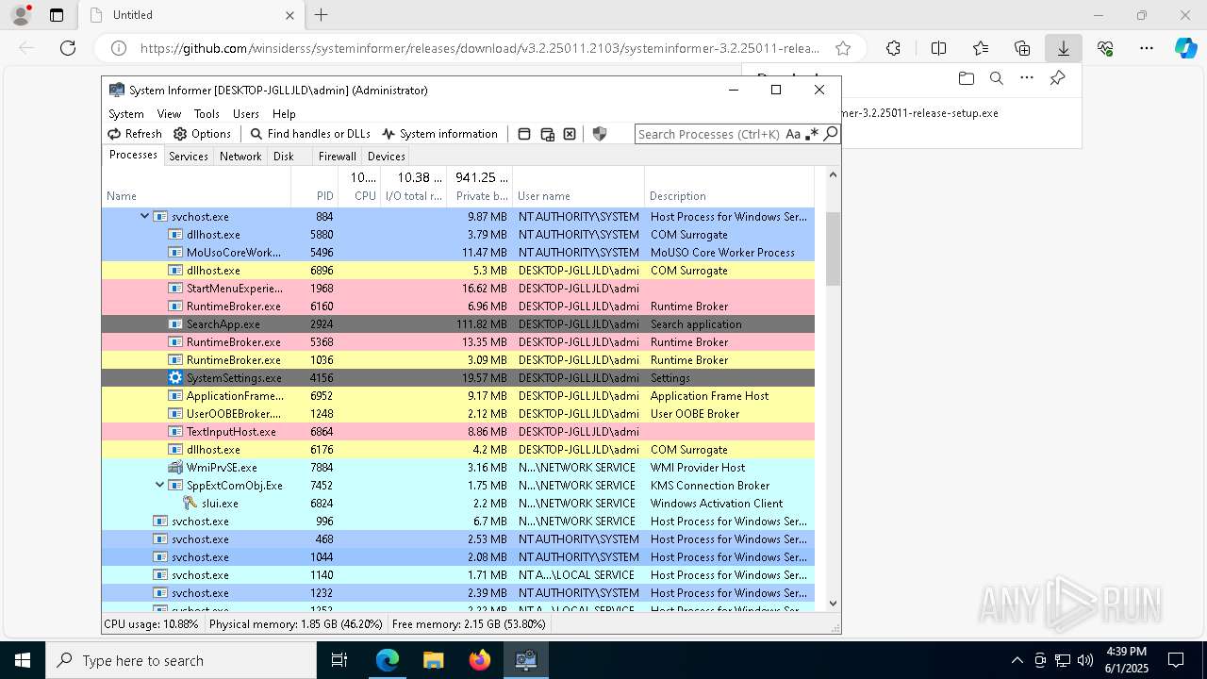
Task: Select the SearchApp.exe process row
Action: [458, 323]
